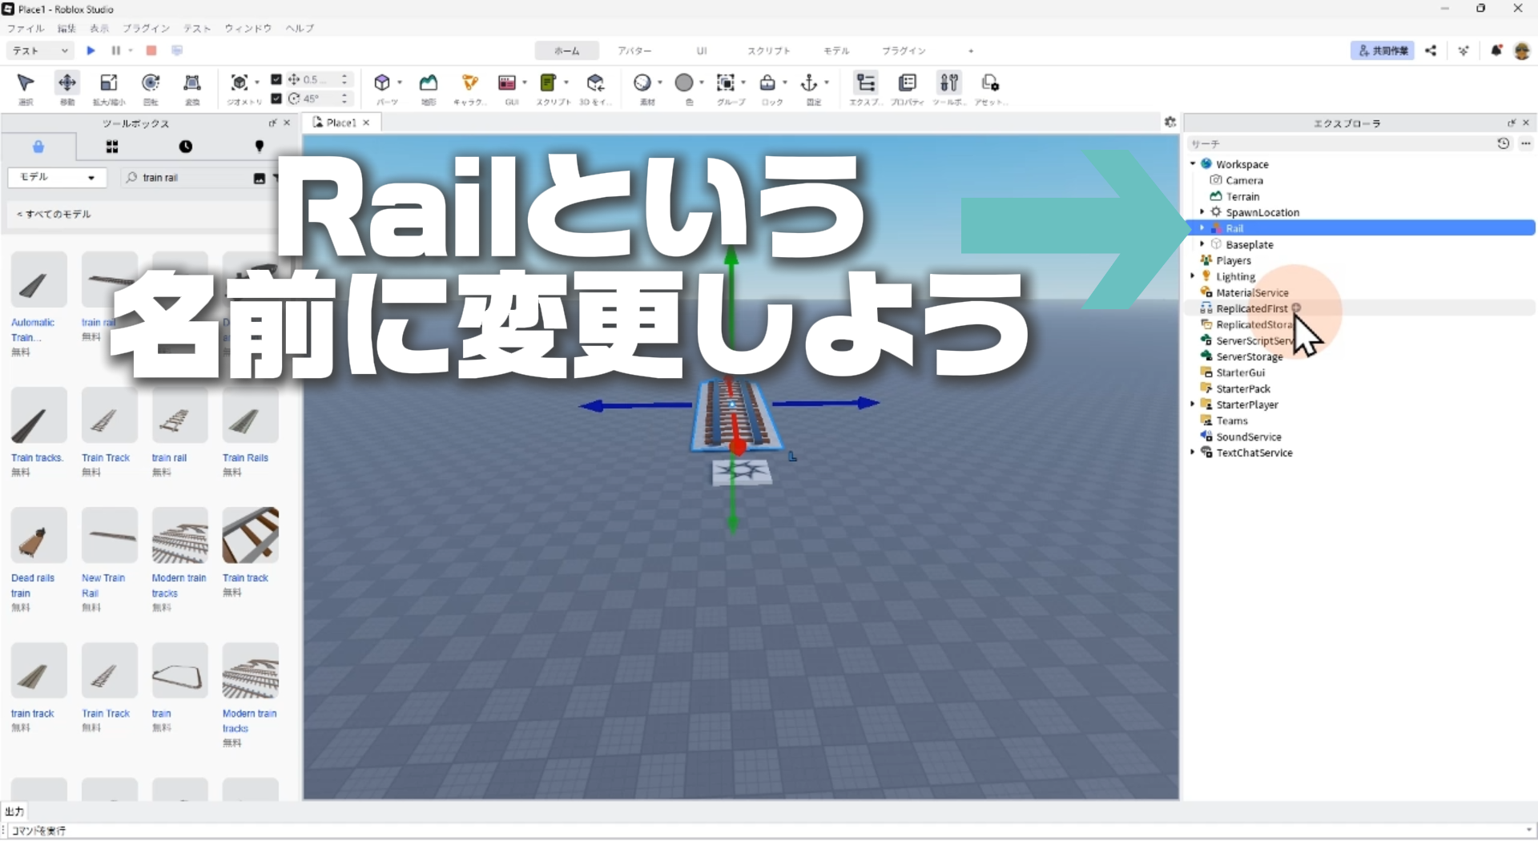Select the Rotate tool
The image size is (1538, 865).
[151, 83]
